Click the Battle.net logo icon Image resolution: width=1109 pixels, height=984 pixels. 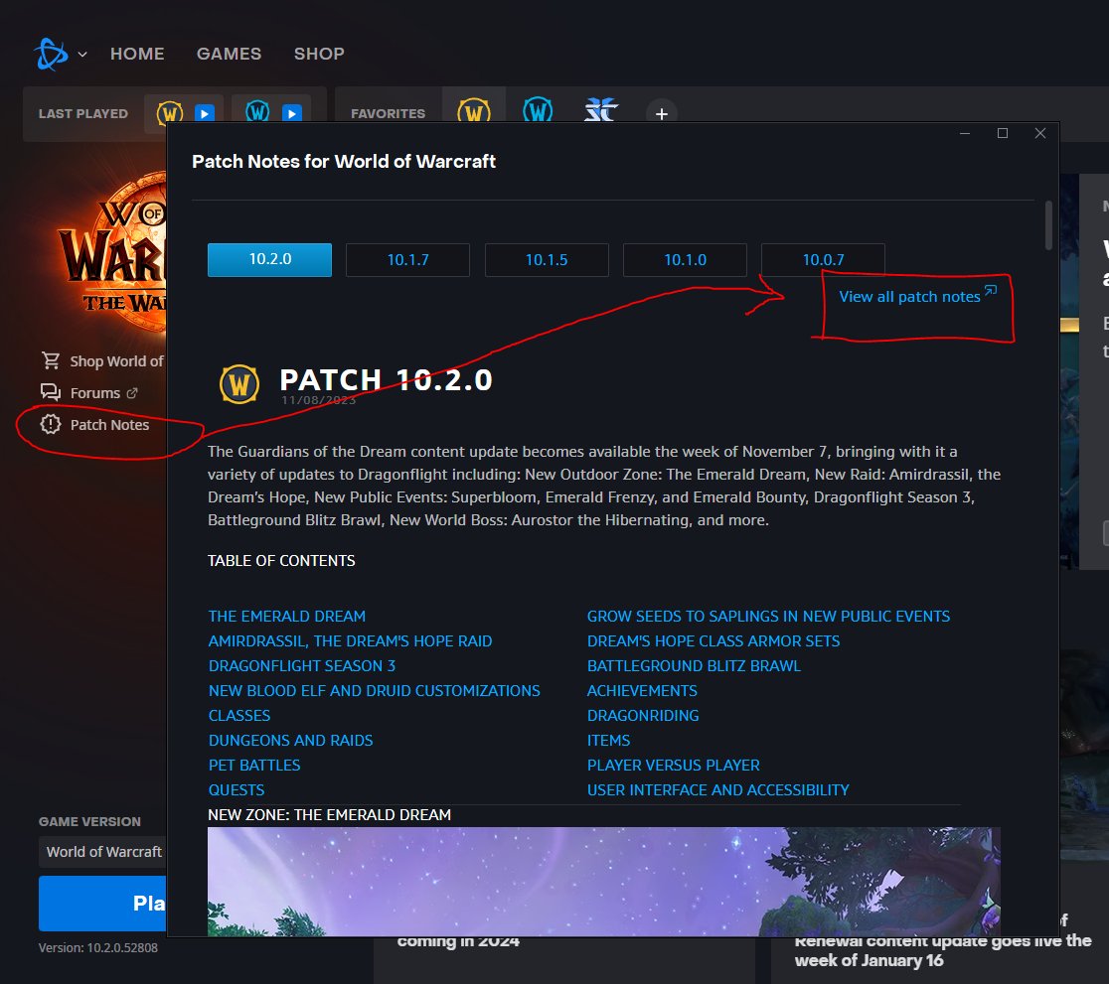click(51, 54)
